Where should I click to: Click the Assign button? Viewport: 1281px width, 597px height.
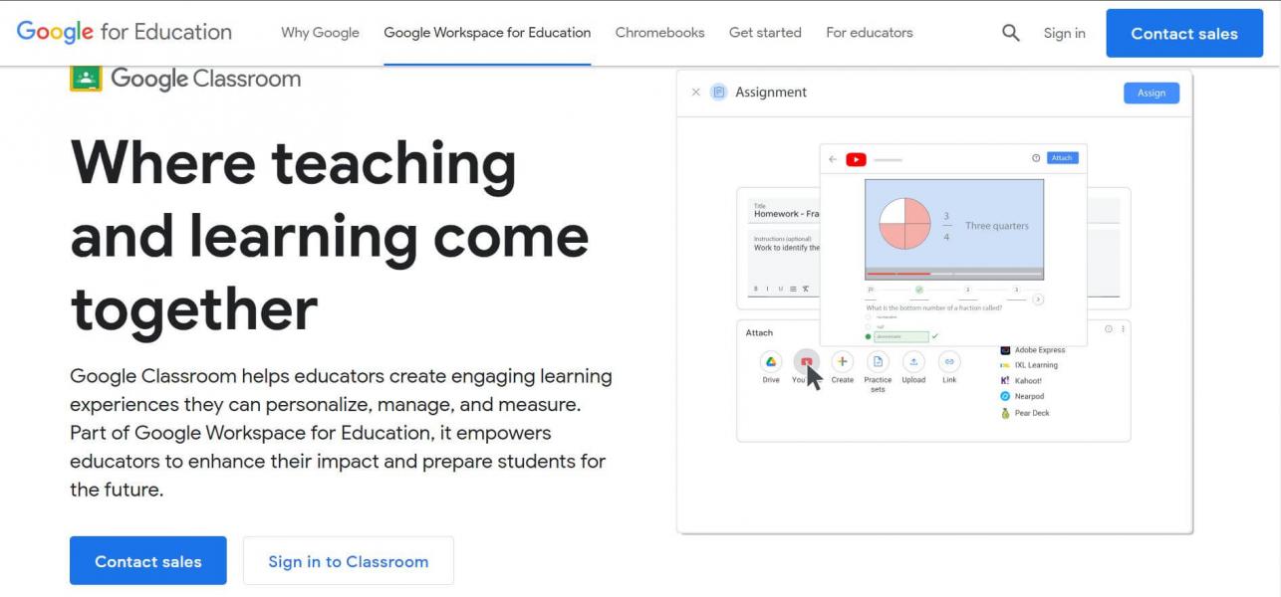point(1151,92)
